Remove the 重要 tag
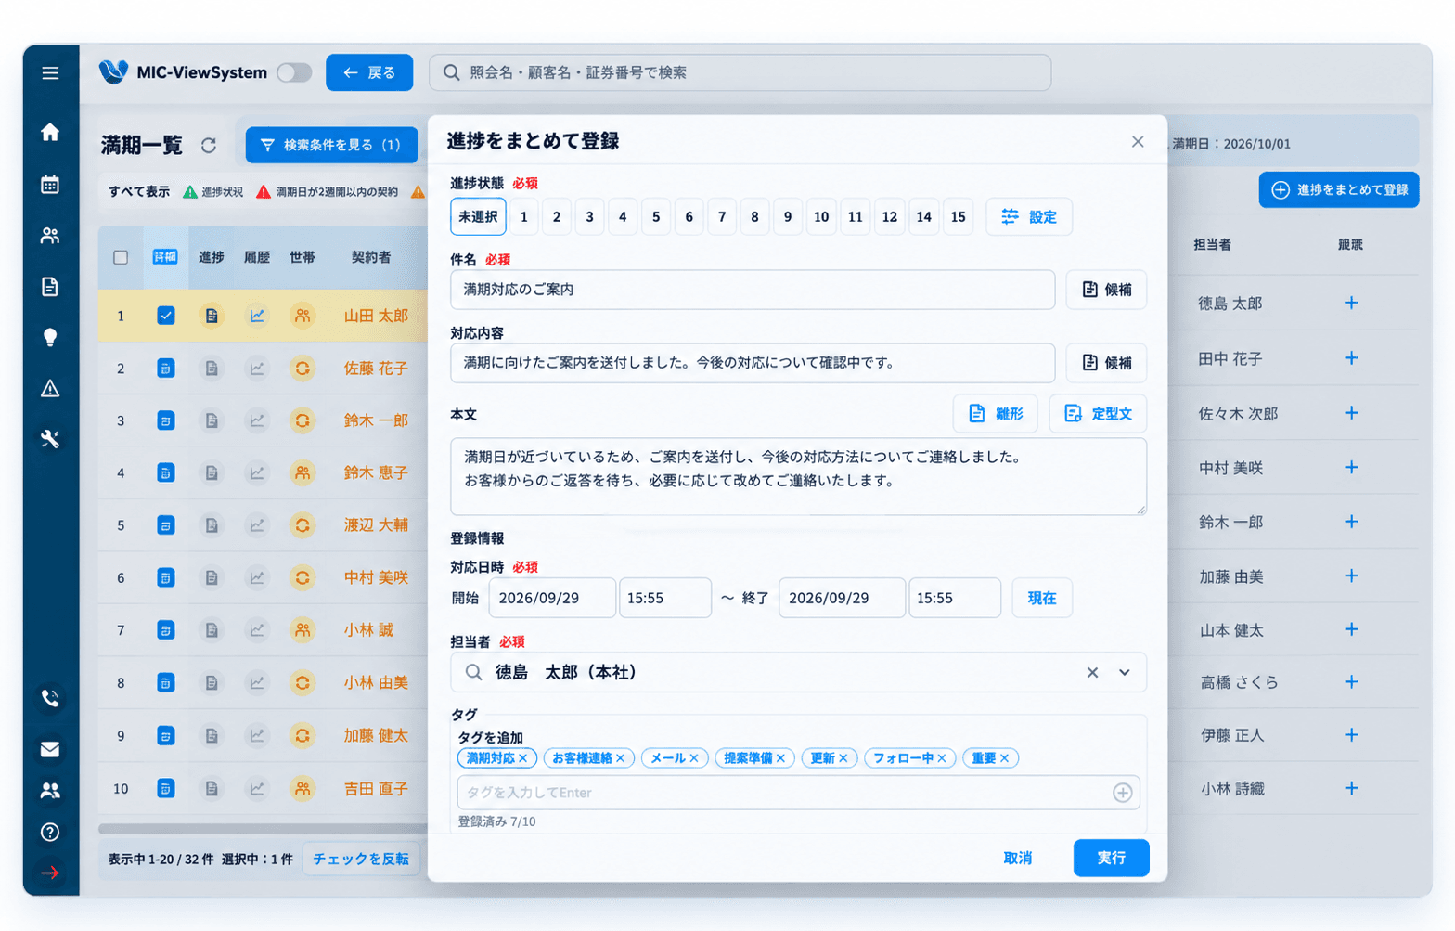The image size is (1455, 931). (x=1004, y=758)
